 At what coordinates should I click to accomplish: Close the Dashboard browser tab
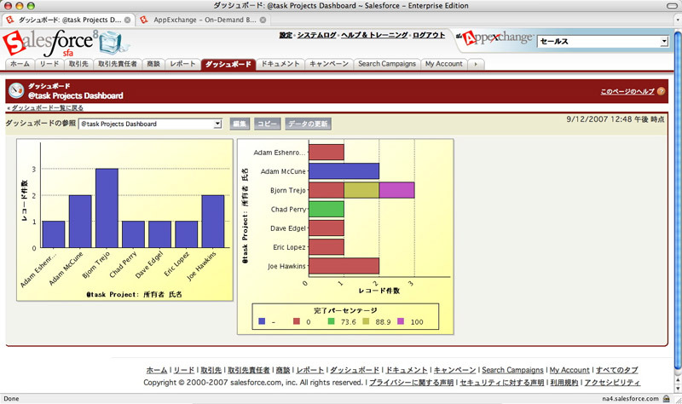[x=127, y=20]
